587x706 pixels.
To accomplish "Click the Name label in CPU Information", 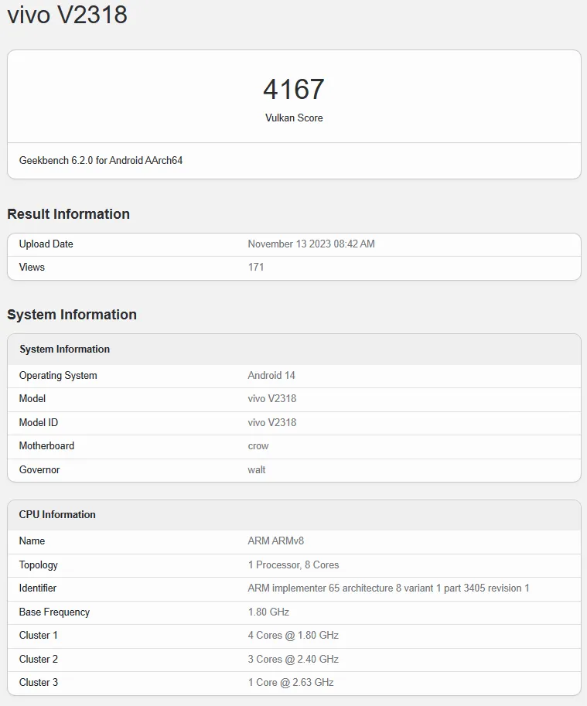I will [32, 541].
